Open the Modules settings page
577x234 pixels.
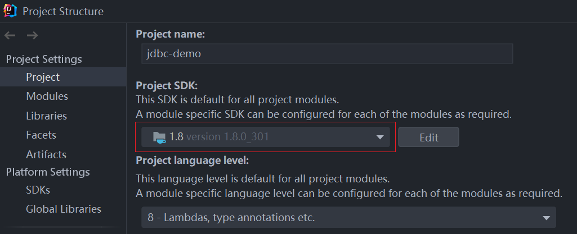(47, 97)
